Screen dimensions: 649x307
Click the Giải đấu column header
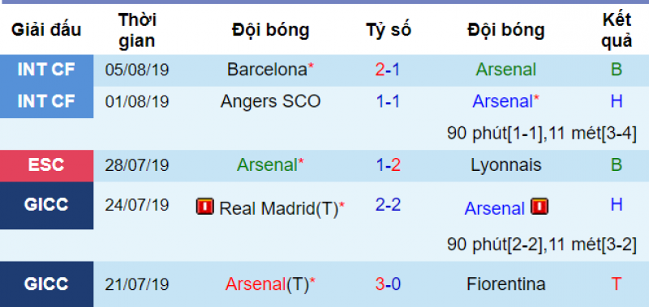point(46,30)
